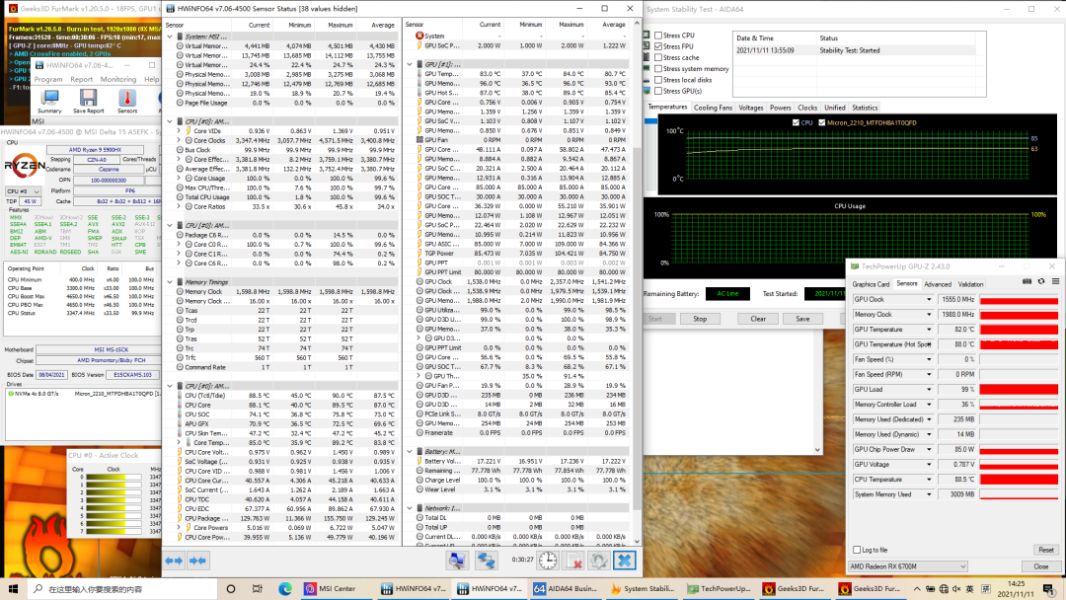Open Advanced tab in GPU-Z

938,285
